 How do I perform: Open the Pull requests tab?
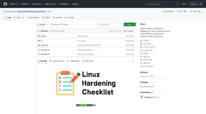[33, 17]
